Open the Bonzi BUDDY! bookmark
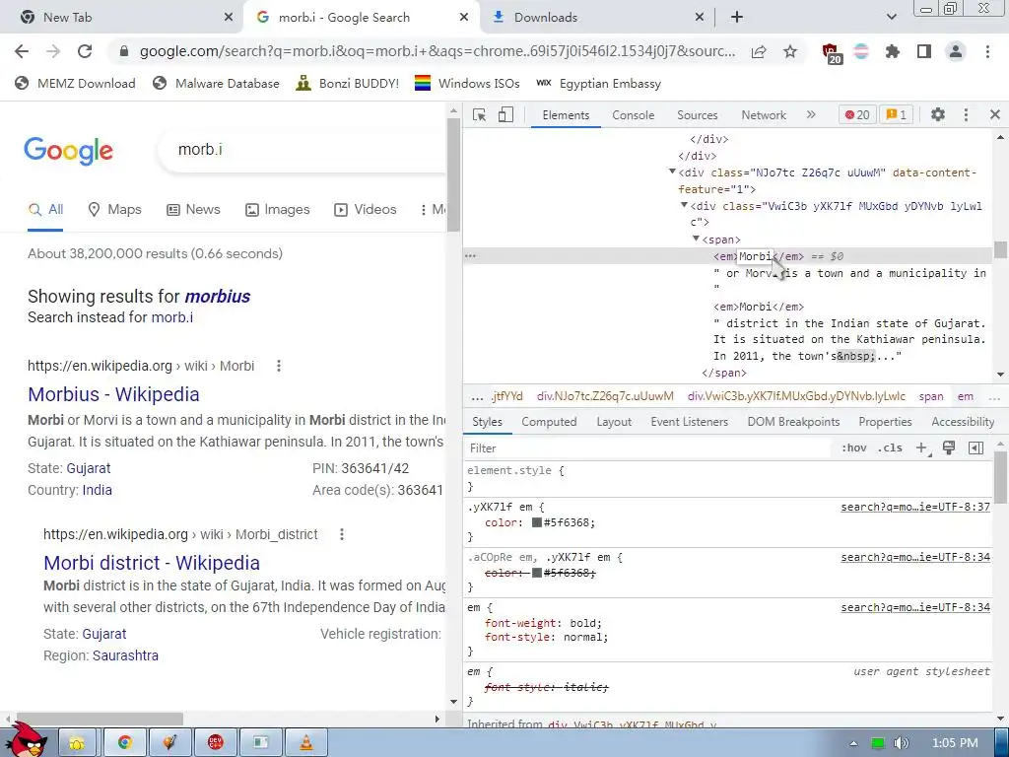The width and height of the screenshot is (1009, 757). tap(348, 83)
